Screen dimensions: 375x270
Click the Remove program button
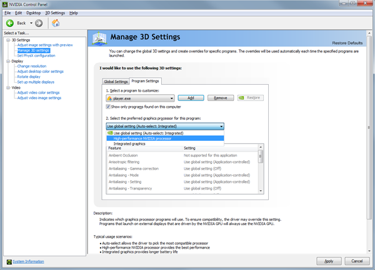221,98
